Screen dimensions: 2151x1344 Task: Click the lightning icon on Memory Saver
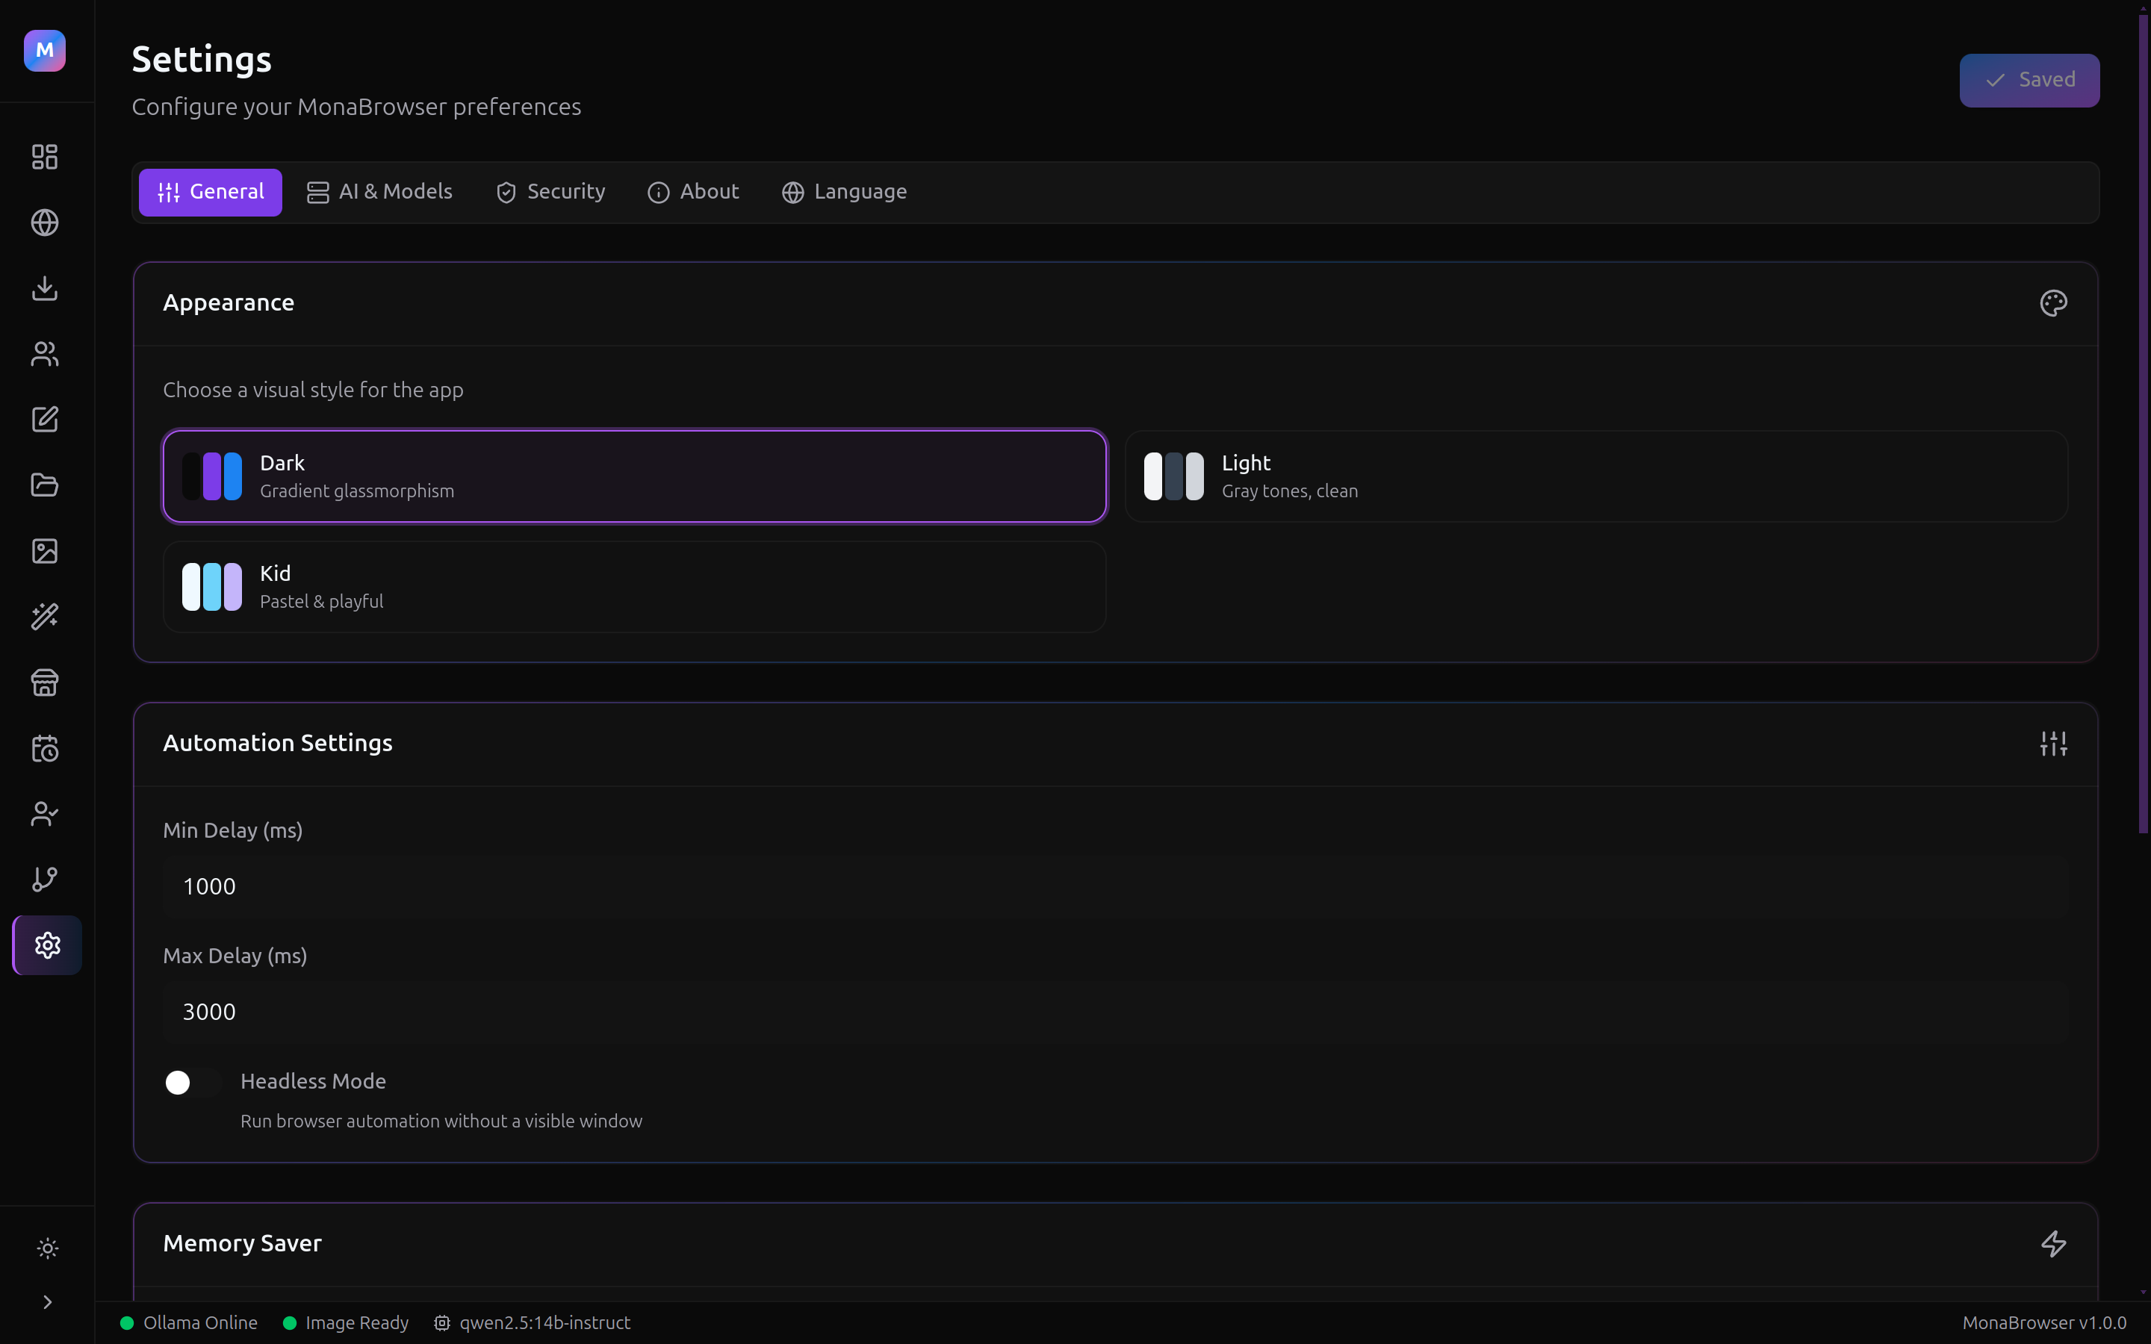pos(2053,1242)
